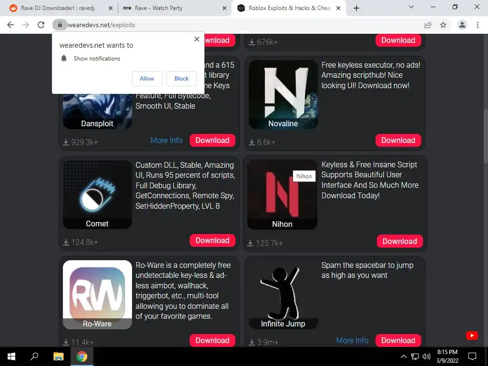
Task: Select the Roblox Exploits & Hacks tab
Action: pyautogui.click(x=289, y=9)
